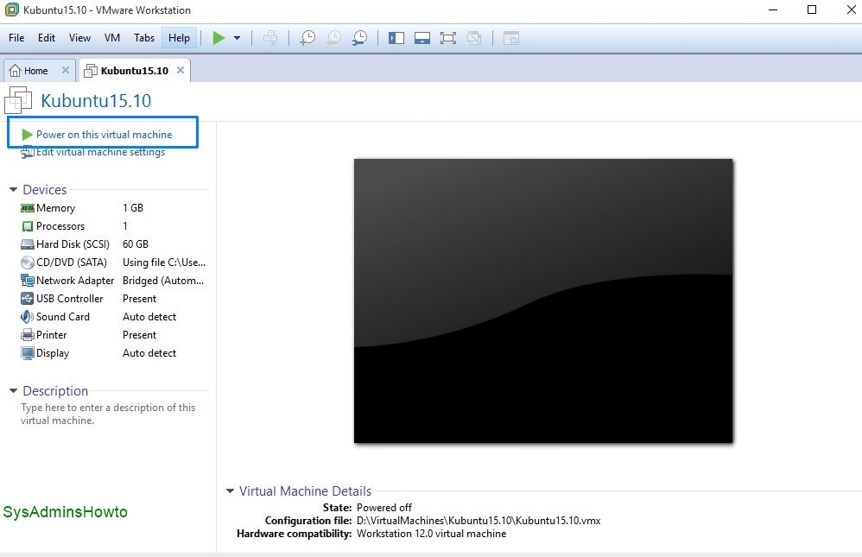Click the green Power On toolbar button

(219, 38)
